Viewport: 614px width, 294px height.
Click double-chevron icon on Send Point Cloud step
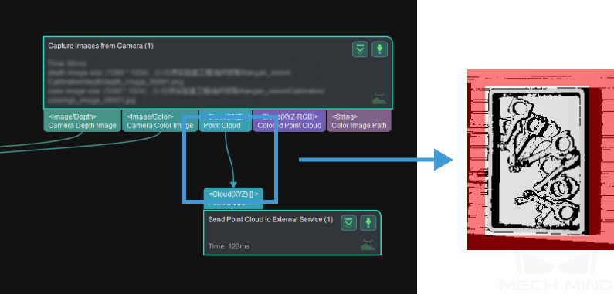point(348,223)
